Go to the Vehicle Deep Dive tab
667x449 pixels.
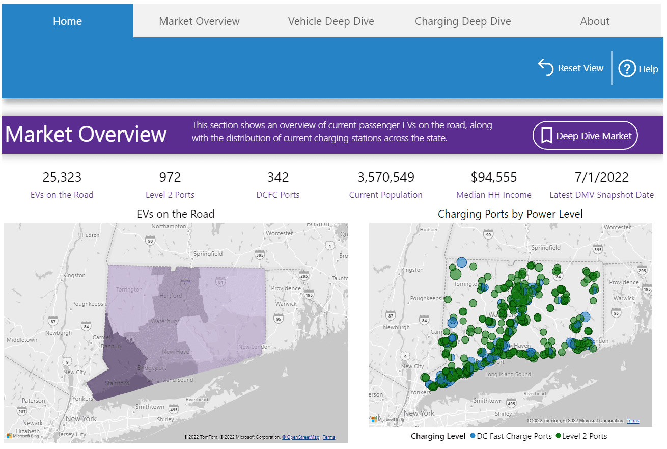[x=331, y=21]
